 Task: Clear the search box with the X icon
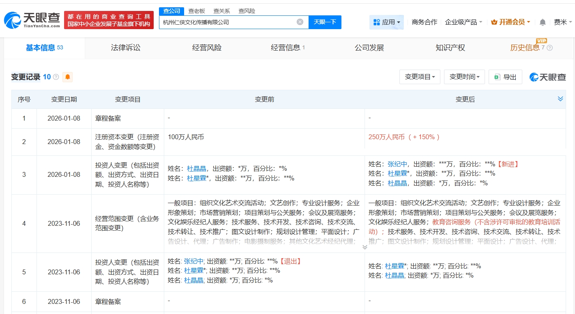pyautogui.click(x=300, y=22)
